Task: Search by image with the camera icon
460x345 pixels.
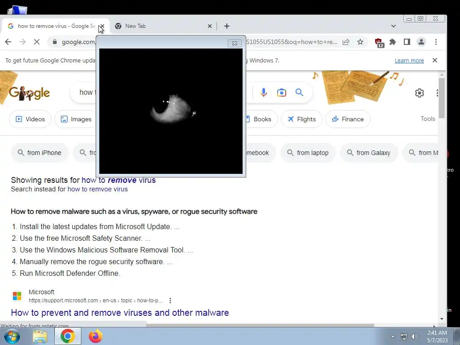Action: pos(281,93)
